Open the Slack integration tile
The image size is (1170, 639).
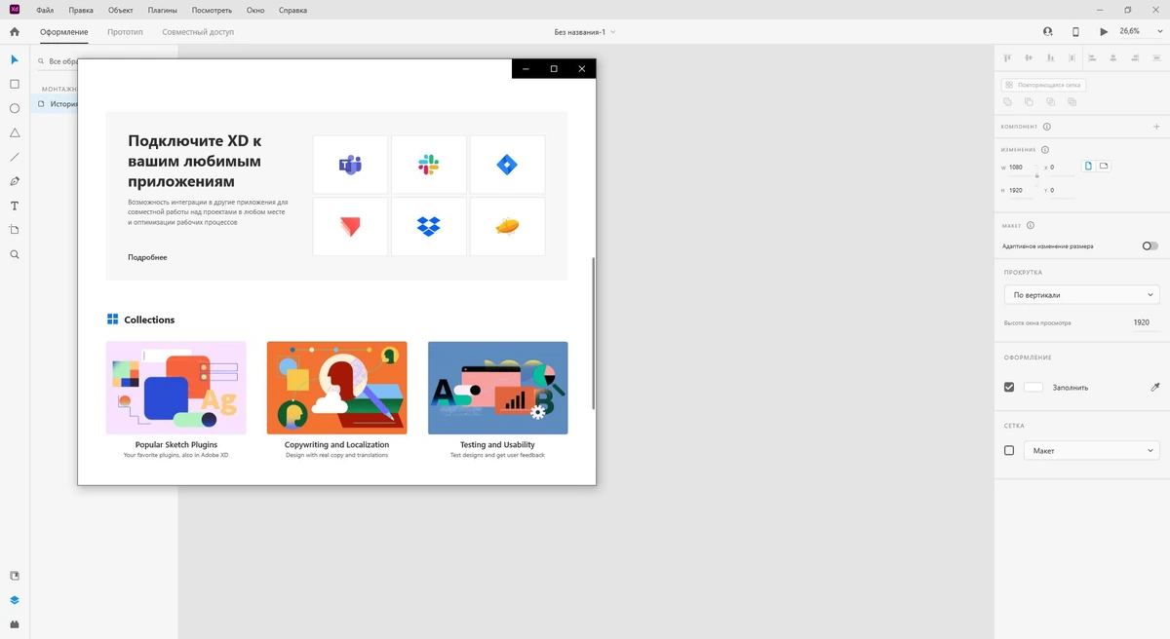click(x=429, y=165)
